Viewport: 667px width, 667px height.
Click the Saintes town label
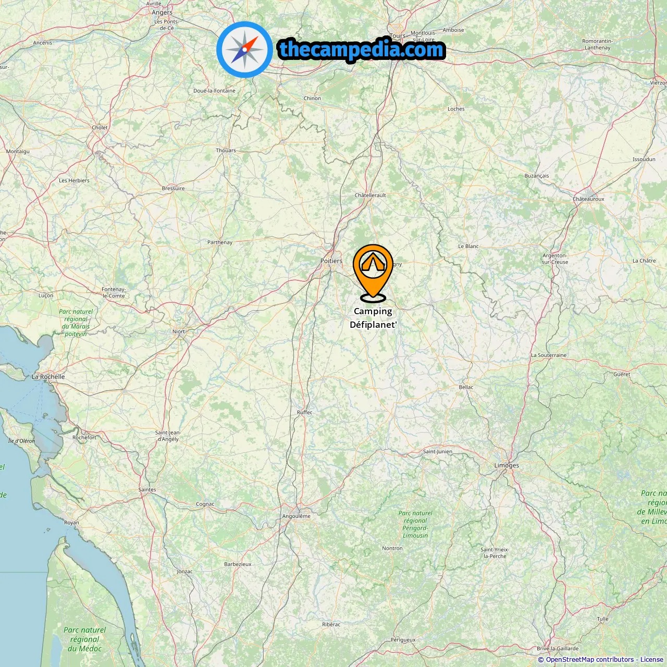tap(147, 489)
